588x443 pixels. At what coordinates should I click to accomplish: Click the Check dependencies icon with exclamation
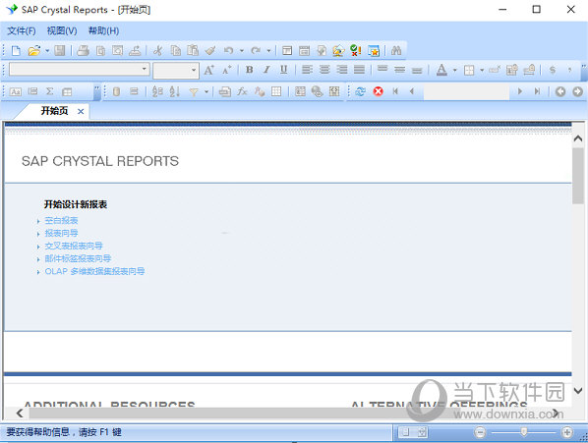[x=356, y=50]
